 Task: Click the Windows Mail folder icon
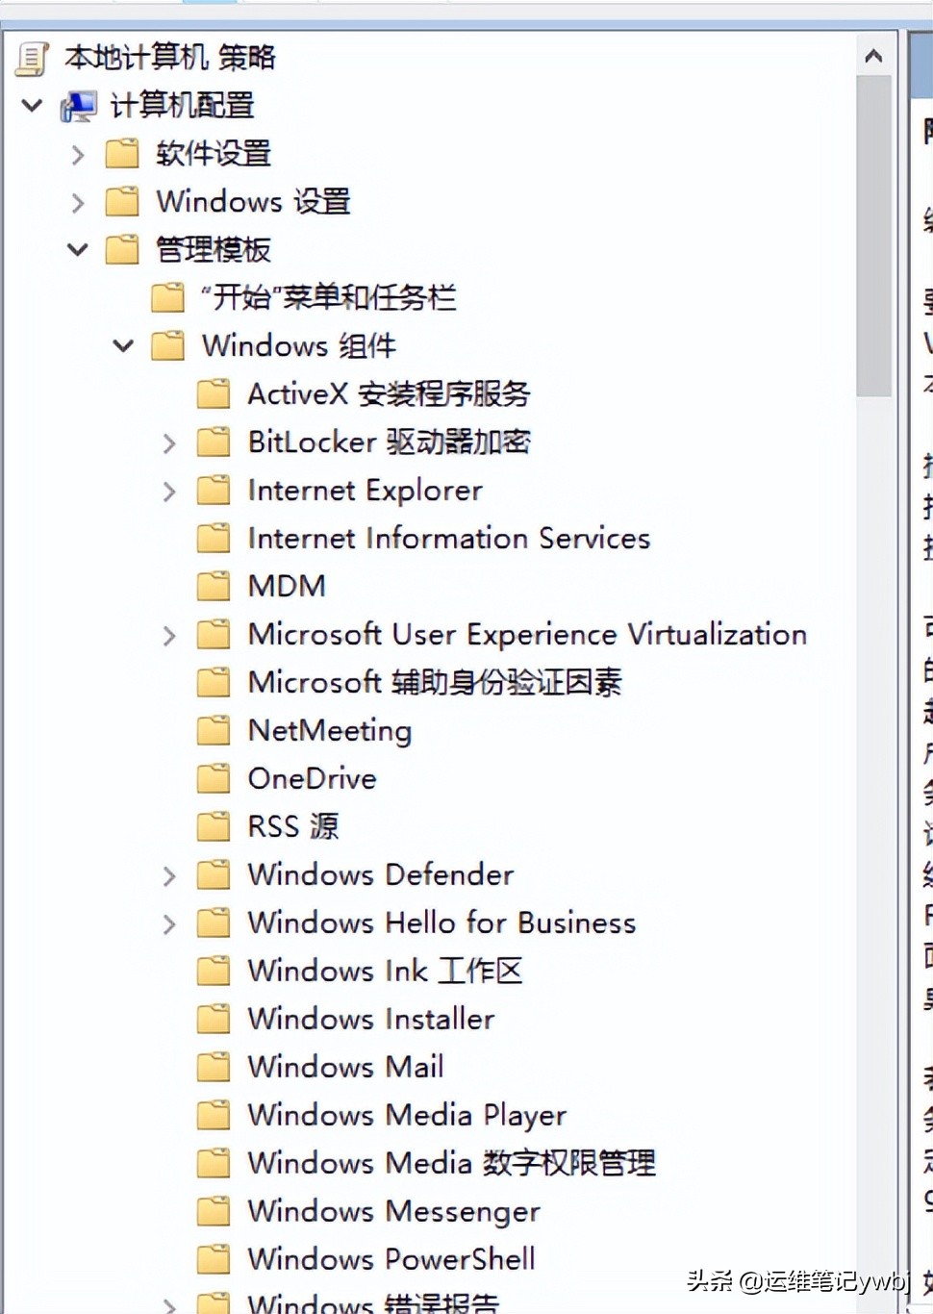(x=213, y=1067)
